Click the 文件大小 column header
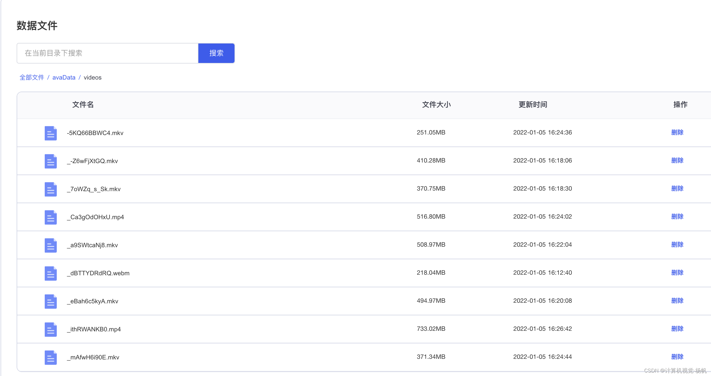 tap(436, 105)
